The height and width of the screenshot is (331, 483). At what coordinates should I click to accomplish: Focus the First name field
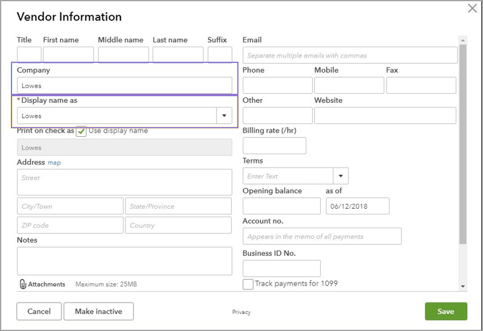click(x=68, y=54)
